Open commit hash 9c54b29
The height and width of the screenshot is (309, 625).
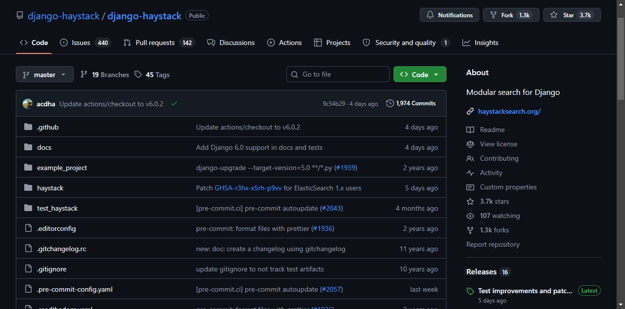(334, 104)
